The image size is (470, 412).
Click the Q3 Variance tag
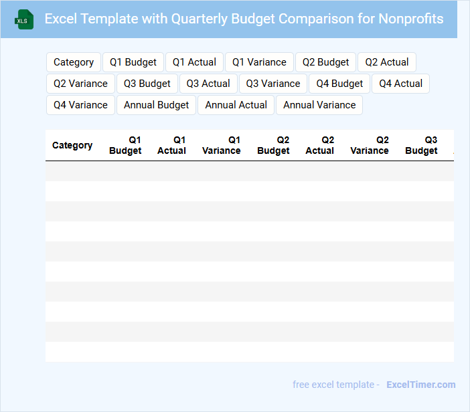273,84
